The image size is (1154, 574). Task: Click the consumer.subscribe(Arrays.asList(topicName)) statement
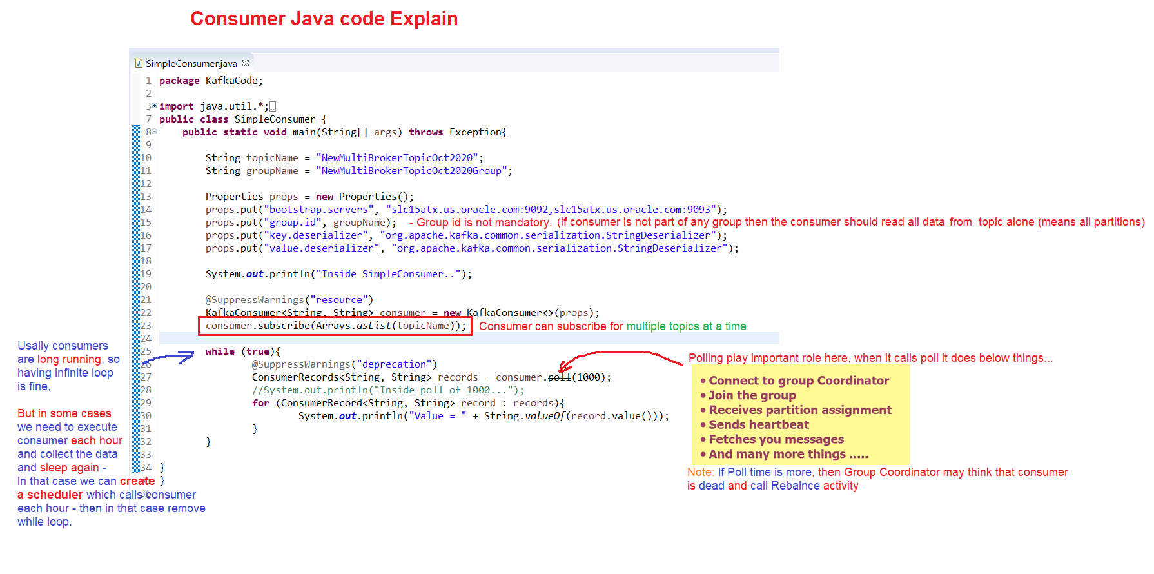click(x=335, y=326)
